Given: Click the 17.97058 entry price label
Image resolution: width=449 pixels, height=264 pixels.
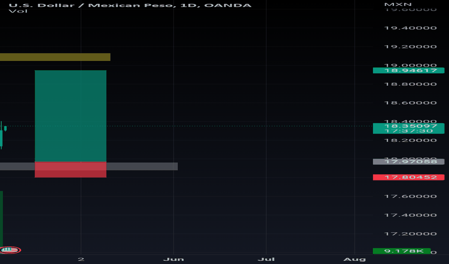Looking at the screenshot, I should [x=409, y=162].
